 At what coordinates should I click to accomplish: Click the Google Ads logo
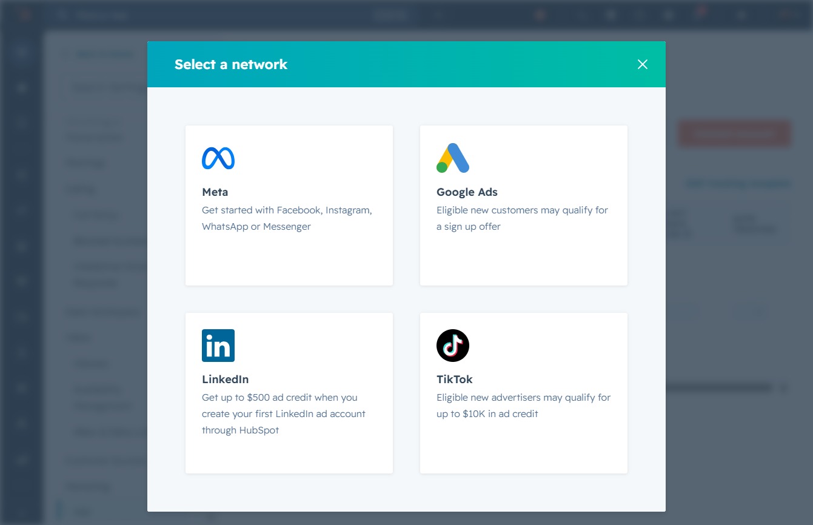click(x=453, y=158)
